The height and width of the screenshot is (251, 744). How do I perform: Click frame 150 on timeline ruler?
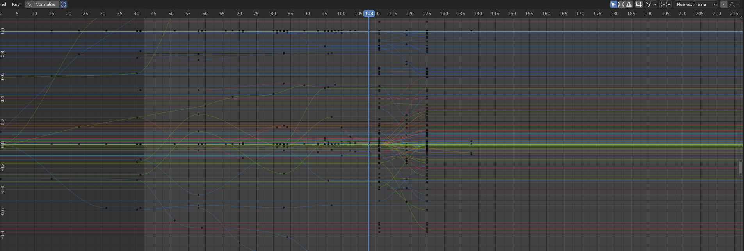tap(512, 14)
